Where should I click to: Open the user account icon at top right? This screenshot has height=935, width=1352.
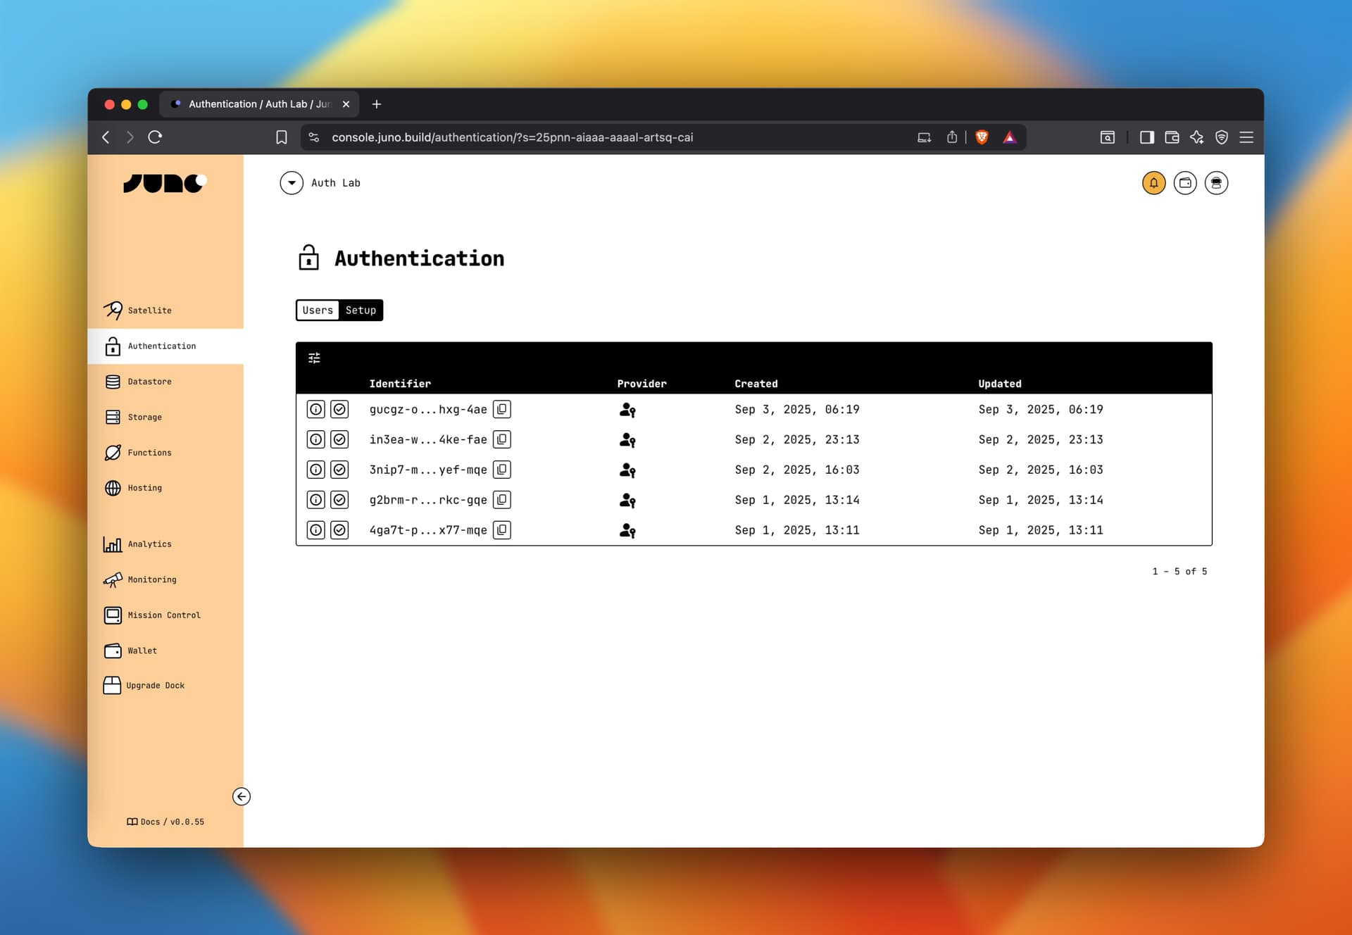point(1216,183)
